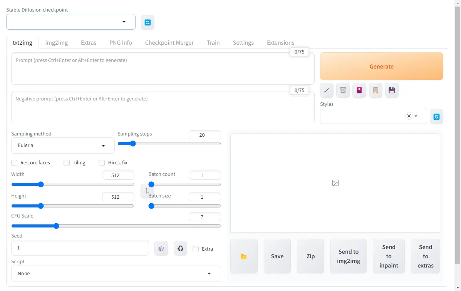Click the trash icon to clear the prompt

(x=343, y=90)
